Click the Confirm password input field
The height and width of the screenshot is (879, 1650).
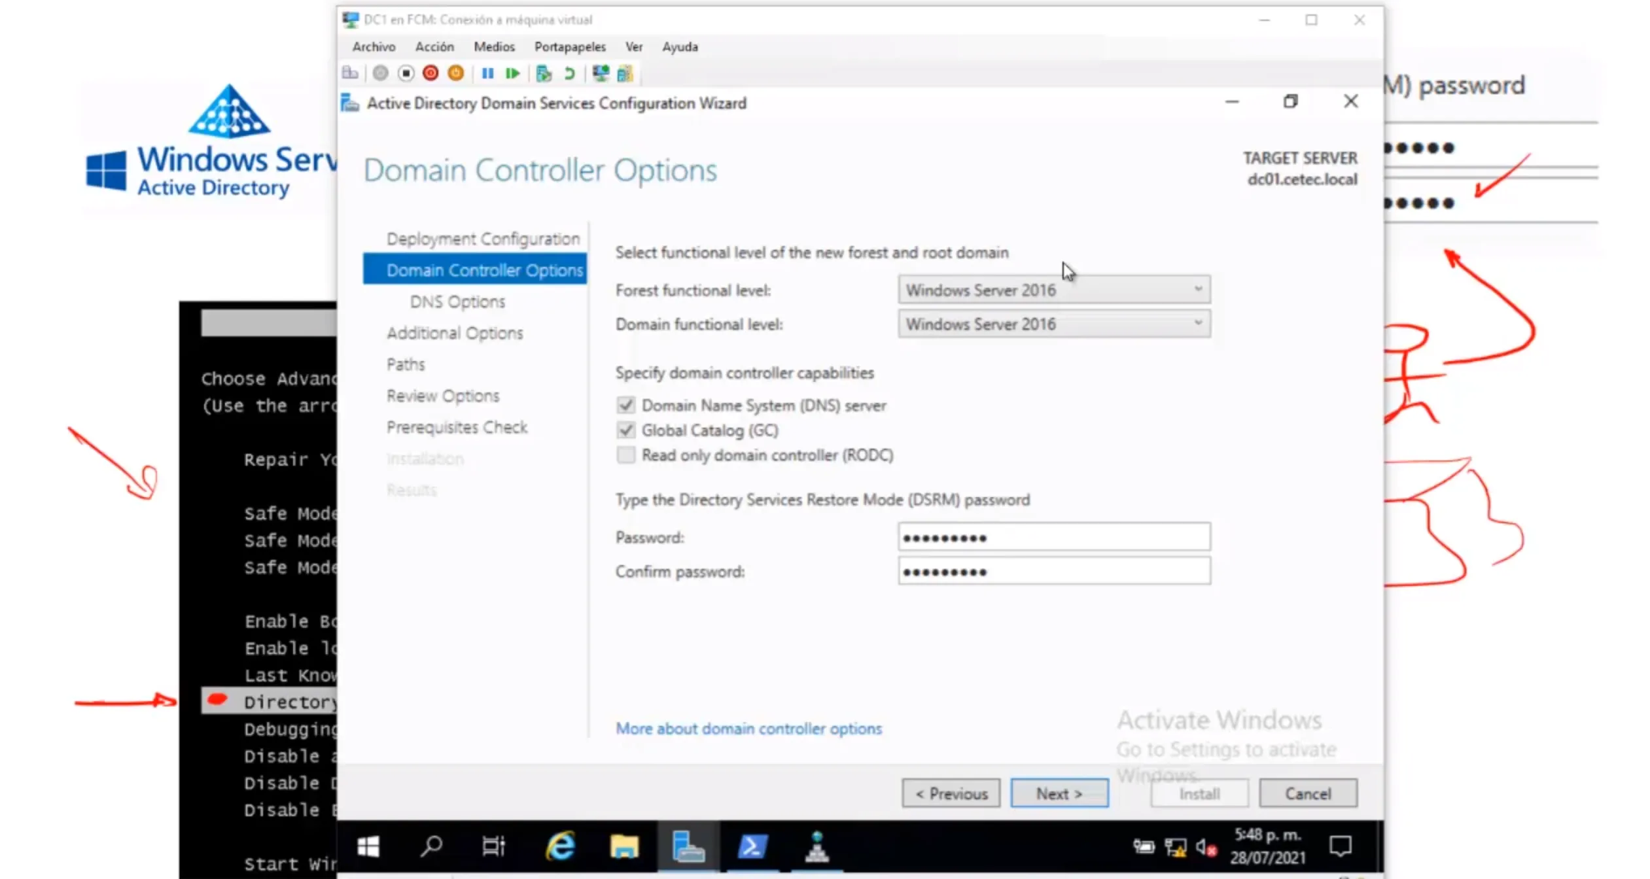[1054, 572]
